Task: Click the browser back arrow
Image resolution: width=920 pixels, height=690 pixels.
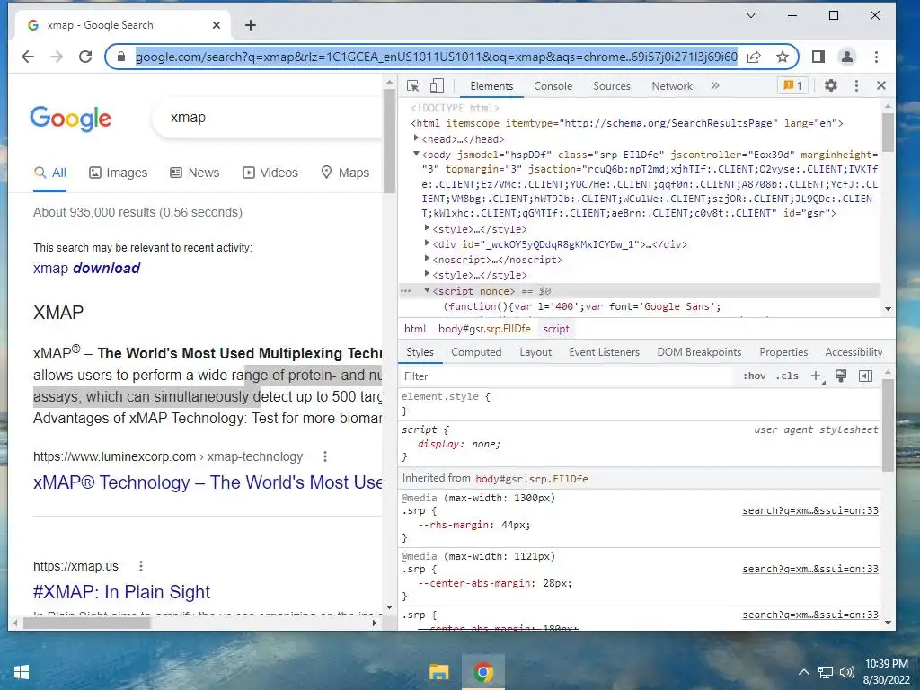Action: coord(28,57)
